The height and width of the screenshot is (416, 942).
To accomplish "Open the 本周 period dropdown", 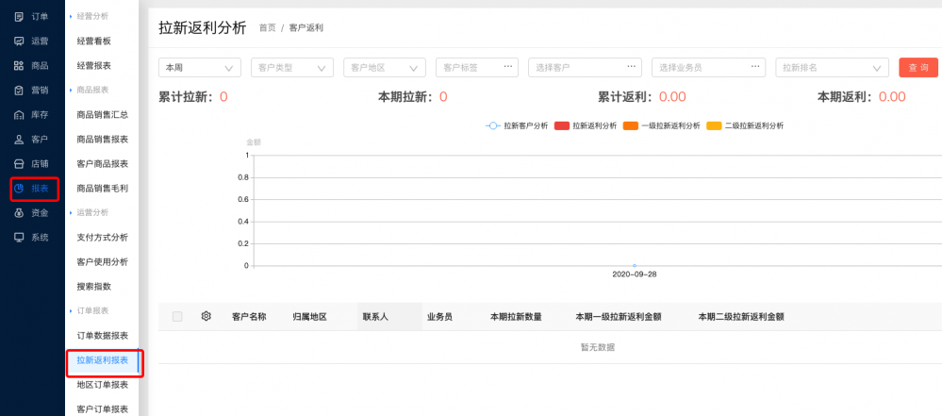I will point(200,67).
